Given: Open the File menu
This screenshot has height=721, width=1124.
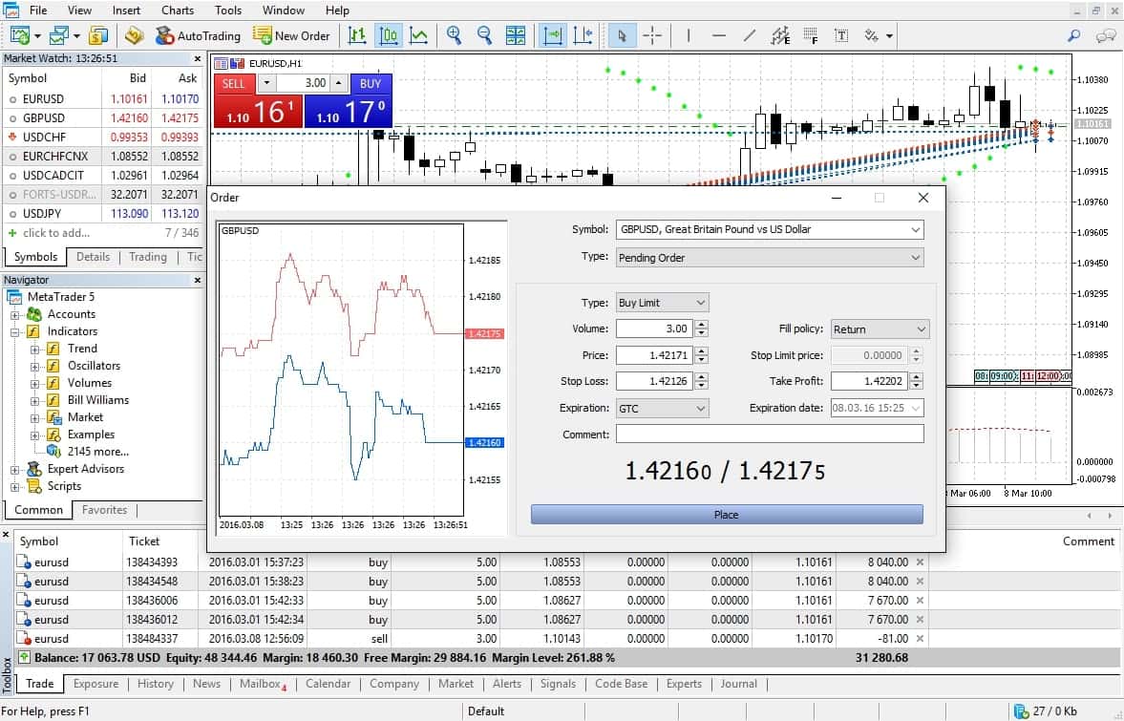Looking at the screenshot, I should tap(38, 11).
